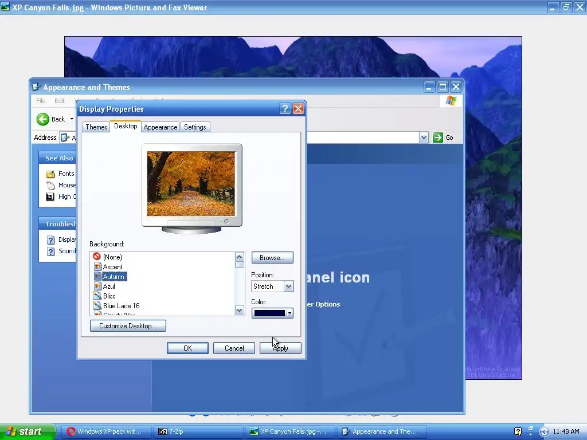Expand the Address bar dropdown arrow
The image size is (587, 440).
click(424, 137)
